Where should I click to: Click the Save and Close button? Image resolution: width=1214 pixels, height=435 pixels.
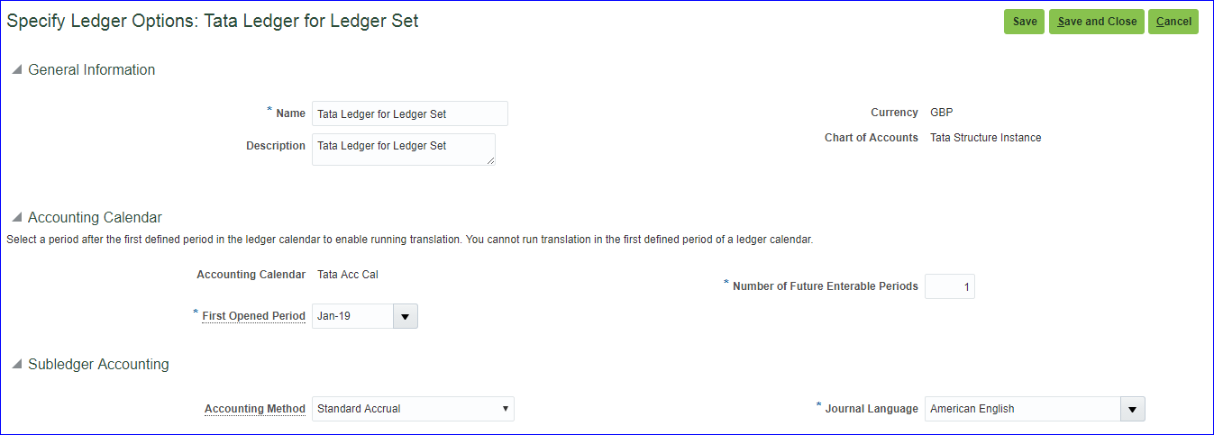[1096, 22]
